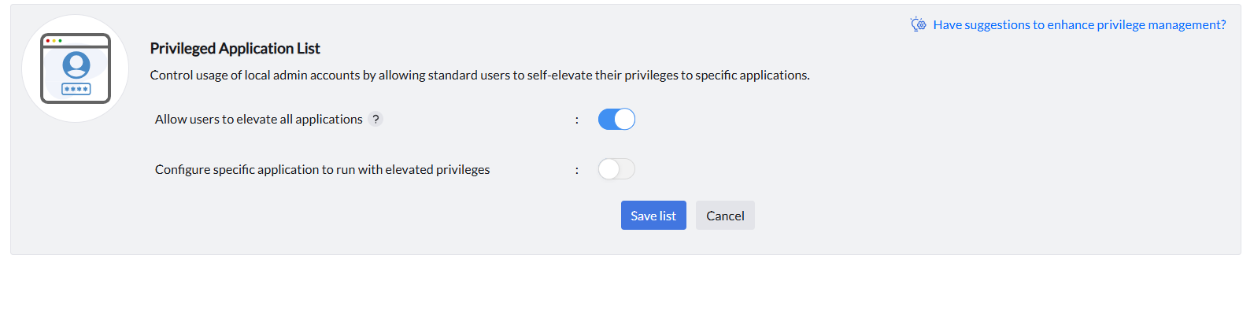Open the privilege management suggestions link
Image resolution: width=1254 pixels, height=325 pixels.
[x=1079, y=25]
